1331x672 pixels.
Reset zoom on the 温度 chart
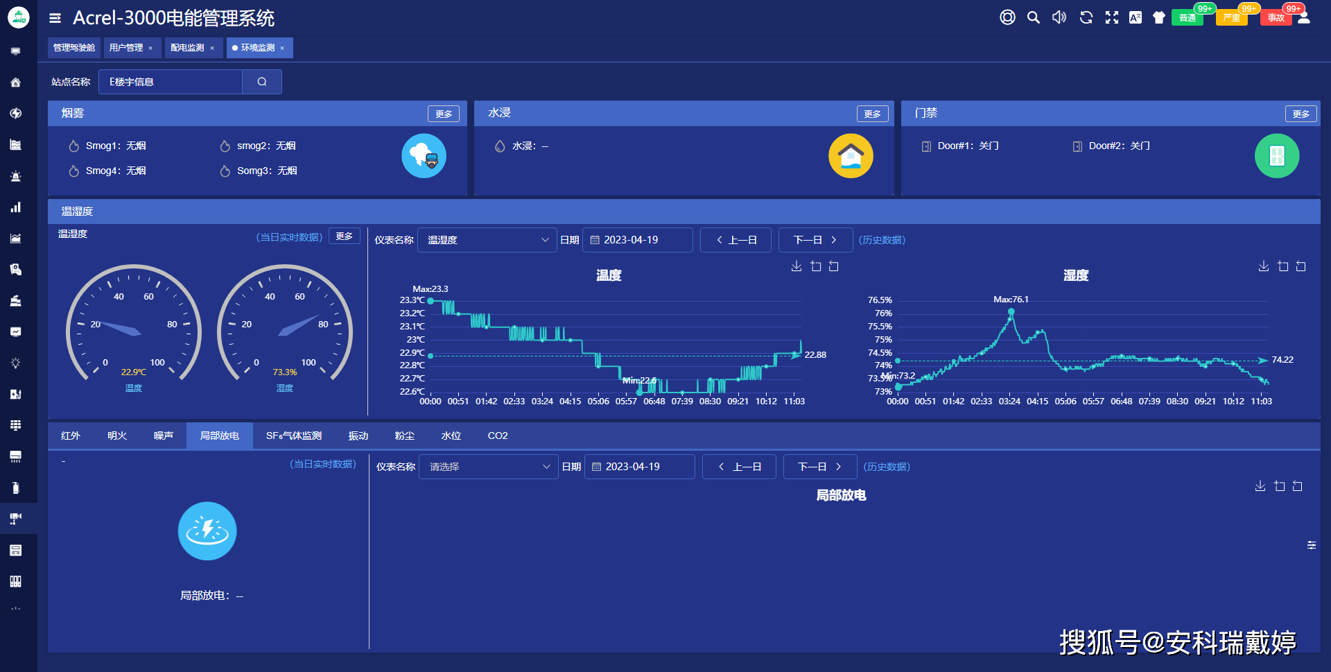point(834,266)
